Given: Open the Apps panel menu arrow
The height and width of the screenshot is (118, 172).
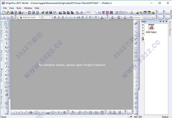Looking at the screenshot, I should pos(160,21).
